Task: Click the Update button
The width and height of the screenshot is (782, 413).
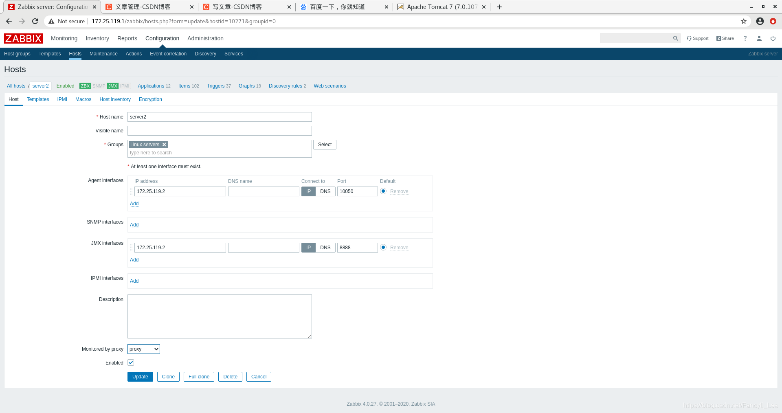Action: coord(140,377)
